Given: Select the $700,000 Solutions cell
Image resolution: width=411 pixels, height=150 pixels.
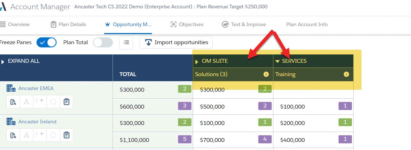Looking at the screenshot, I should pyautogui.click(x=233, y=140).
